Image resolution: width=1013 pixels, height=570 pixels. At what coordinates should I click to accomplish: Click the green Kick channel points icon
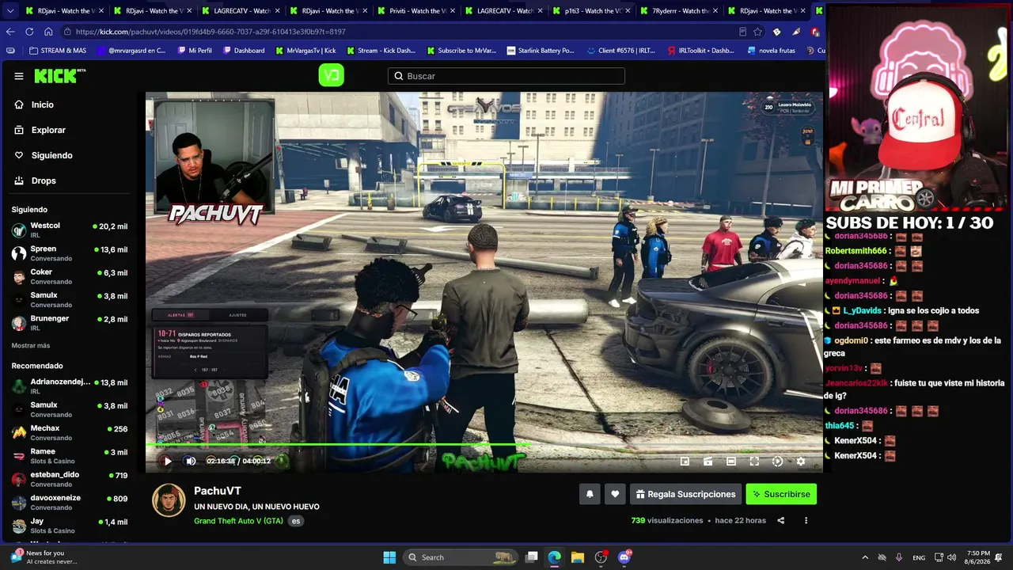pos(331,75)
